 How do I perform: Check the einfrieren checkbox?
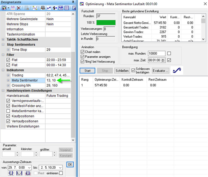61,173
